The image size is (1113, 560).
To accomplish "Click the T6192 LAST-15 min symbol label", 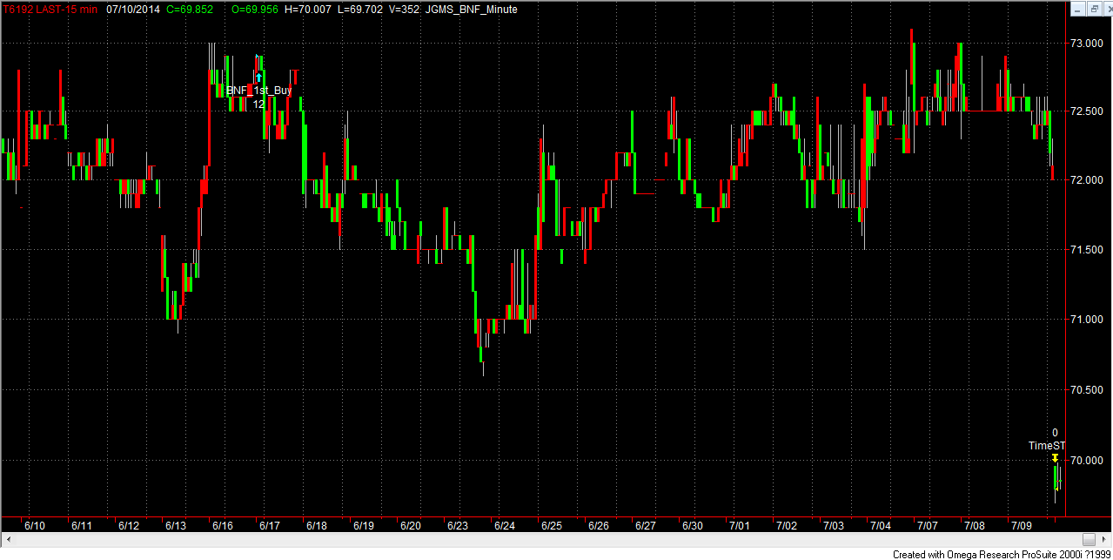I will click(49, 9).
